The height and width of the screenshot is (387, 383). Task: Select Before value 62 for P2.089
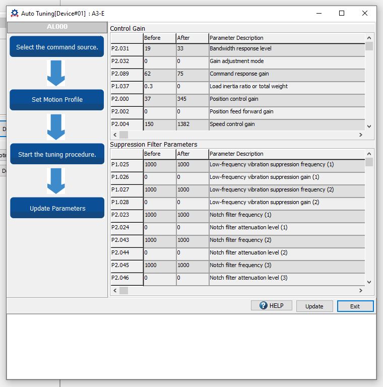(x=159, y=75)
